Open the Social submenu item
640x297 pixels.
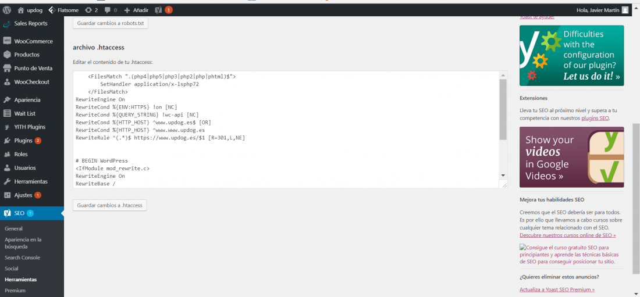point(12,269)
